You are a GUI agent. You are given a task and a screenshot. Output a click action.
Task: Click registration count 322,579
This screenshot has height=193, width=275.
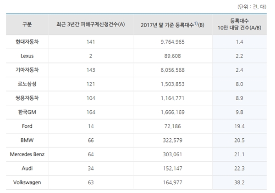coord(173,140)
